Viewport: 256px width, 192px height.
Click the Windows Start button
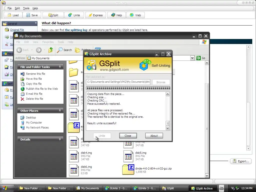5,188
